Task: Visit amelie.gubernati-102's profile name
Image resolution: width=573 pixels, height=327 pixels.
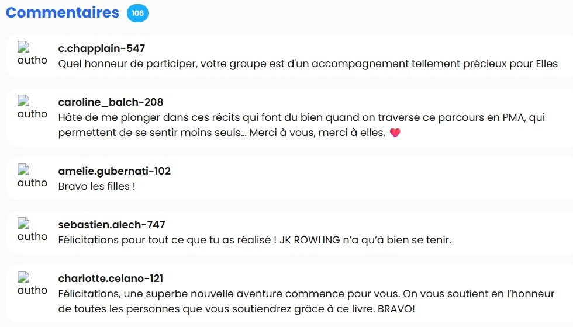Action: coord(115,171)
